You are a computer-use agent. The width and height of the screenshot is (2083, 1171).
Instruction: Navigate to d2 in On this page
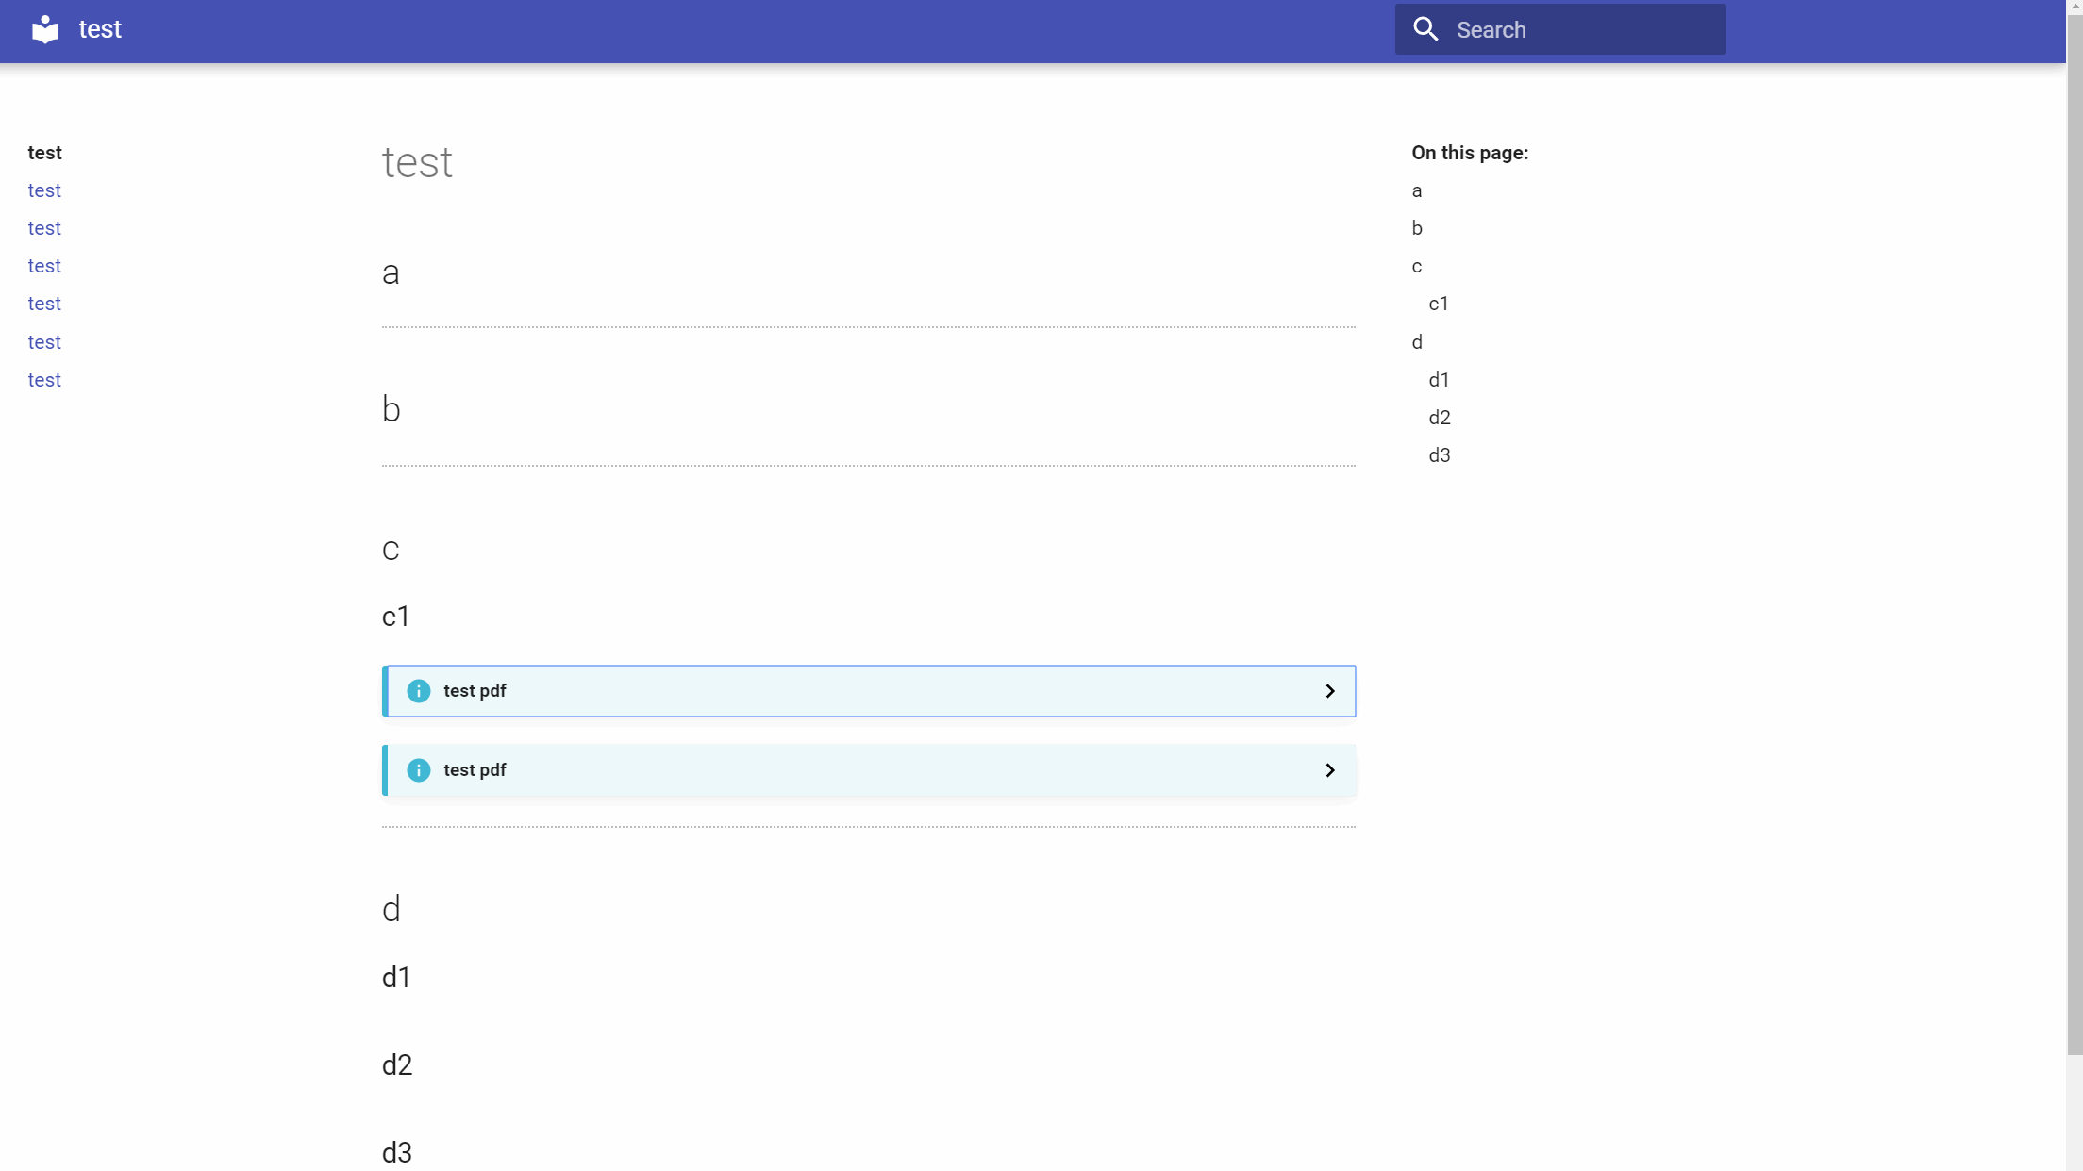[1439, 418]
